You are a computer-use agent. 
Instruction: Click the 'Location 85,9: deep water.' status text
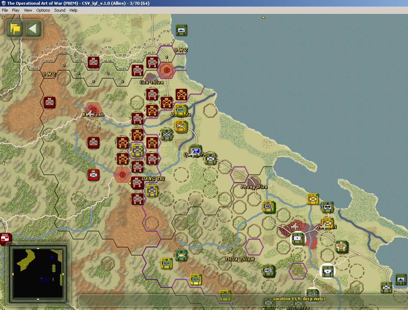point(300,299)
